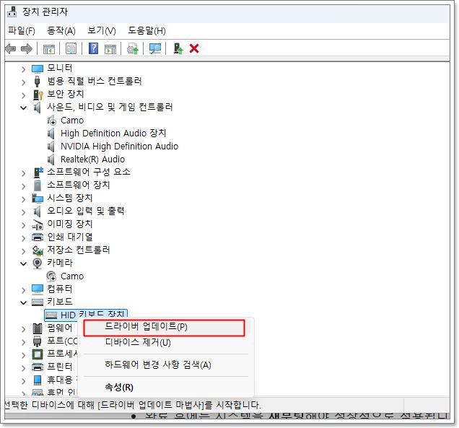The image size is (459, 428).
Task: Open the 보기(V) menu
Action: 102,30
